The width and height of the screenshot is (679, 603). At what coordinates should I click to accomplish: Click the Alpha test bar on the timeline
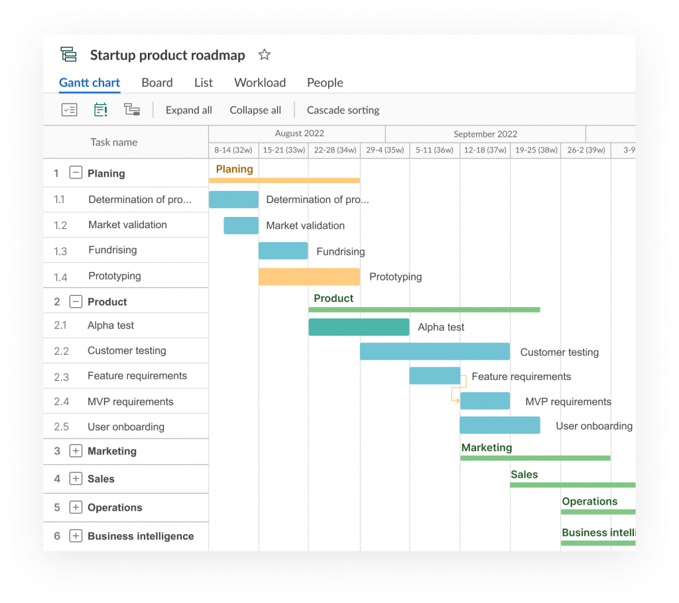click(x=358, y=326)
